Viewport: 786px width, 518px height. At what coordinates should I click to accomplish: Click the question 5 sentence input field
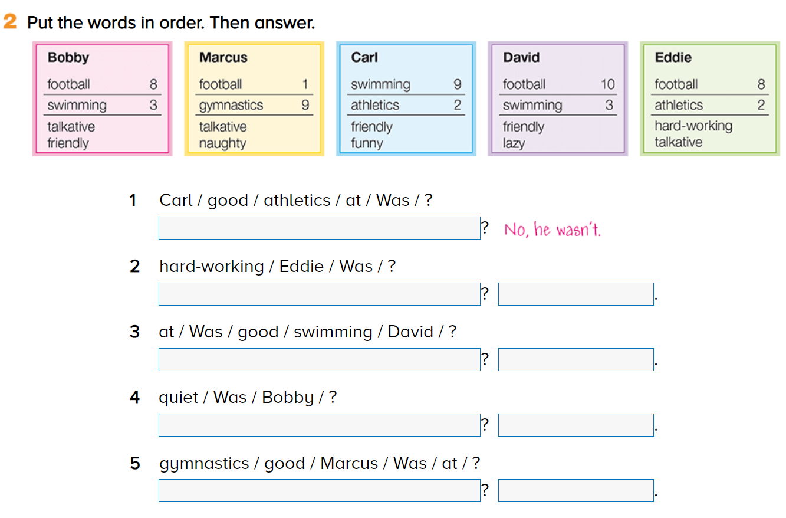pos(319,490)
